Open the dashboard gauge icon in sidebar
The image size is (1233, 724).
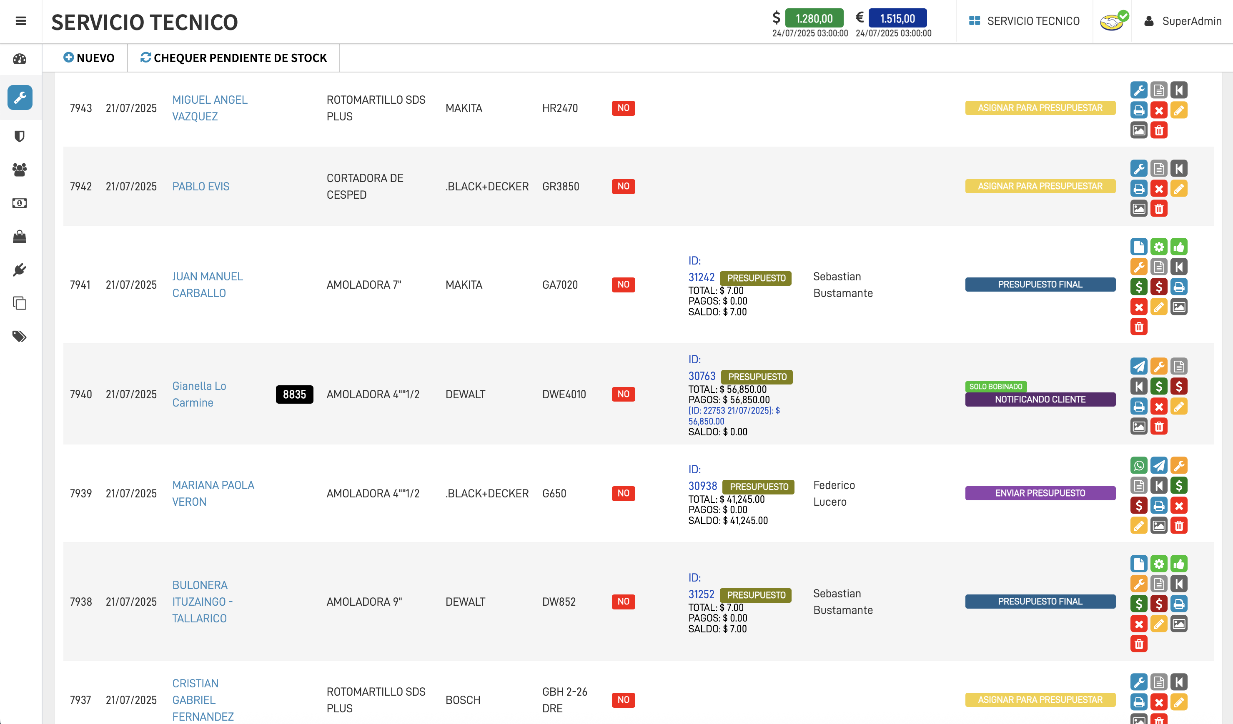point(20,59)
